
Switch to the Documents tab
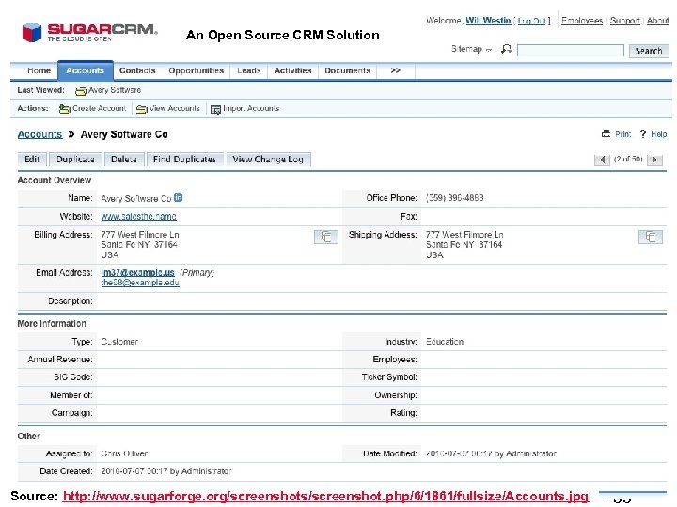pos(348,70)
